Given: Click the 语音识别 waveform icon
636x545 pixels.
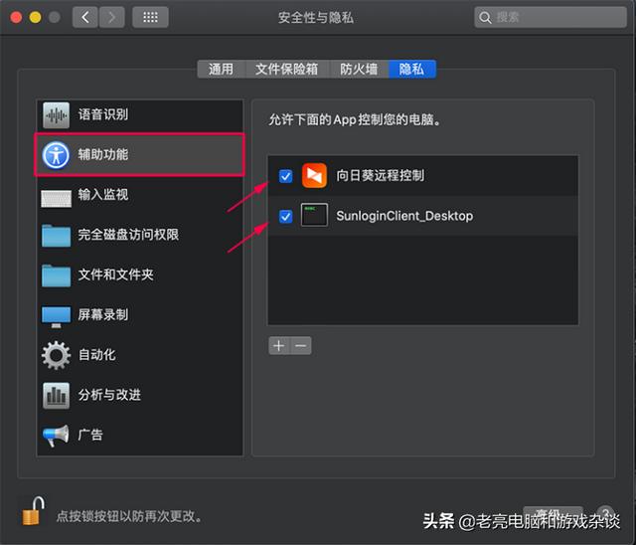Looking at the screenshot, I should pyautogui.click(x=56, y=115).
